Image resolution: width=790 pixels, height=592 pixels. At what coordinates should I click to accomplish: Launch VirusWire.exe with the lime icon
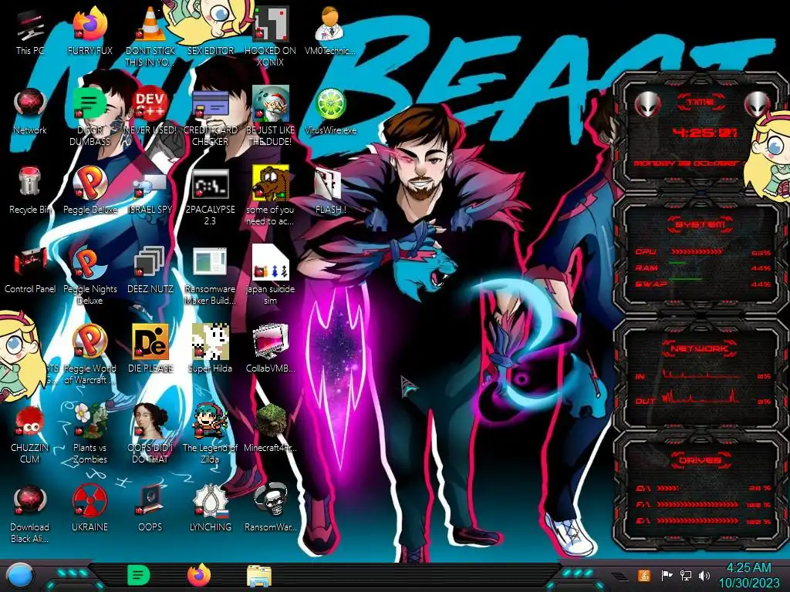(330, 111)
